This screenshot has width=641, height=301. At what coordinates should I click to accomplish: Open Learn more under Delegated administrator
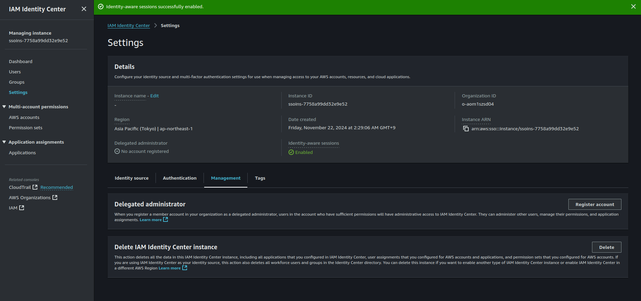point(151,220)
